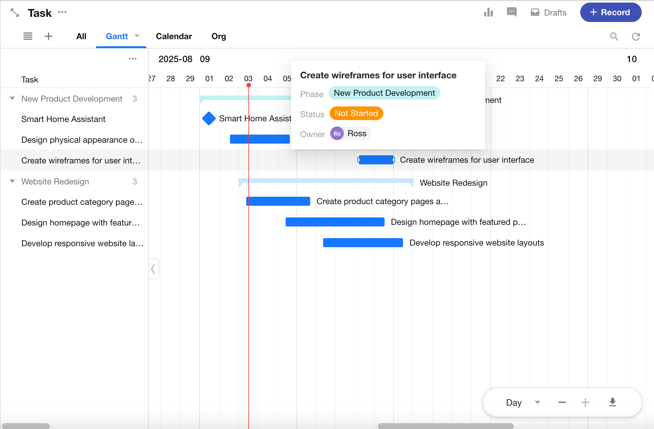The image size is (654, 429).
Task: Open Drafts
Action: [x=549, y=13]
